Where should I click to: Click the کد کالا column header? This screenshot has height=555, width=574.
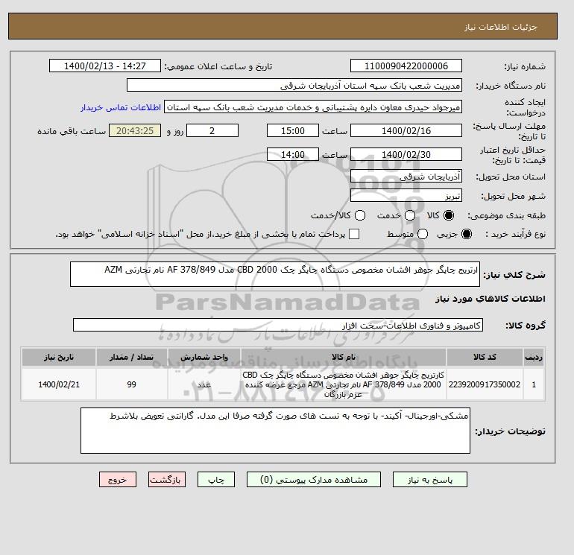[485, 357]
